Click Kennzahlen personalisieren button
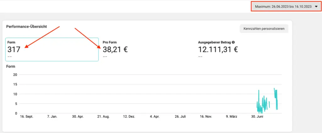 [264, 29]
